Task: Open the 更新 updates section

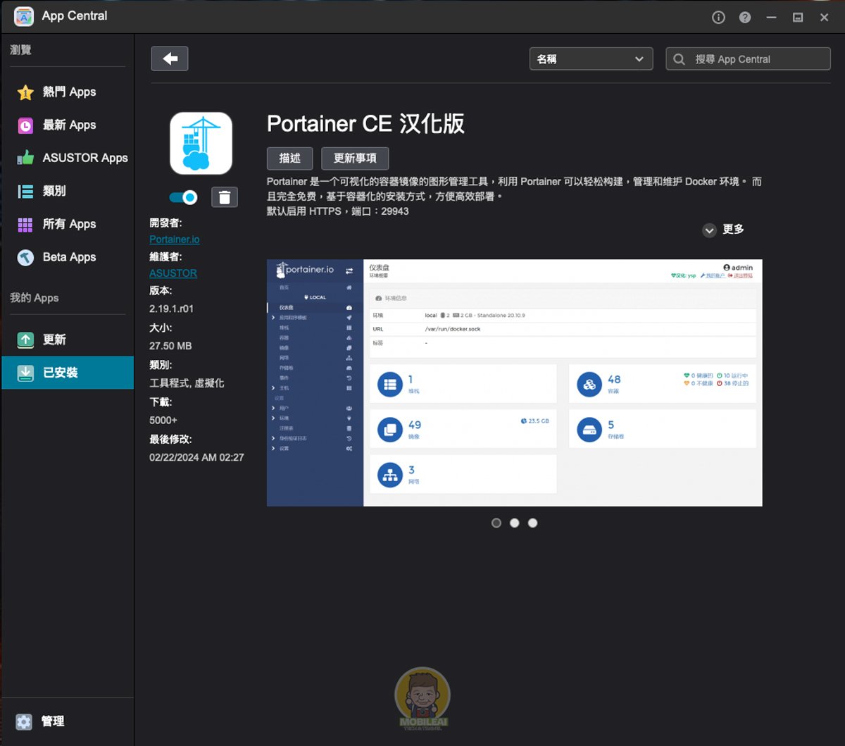Action: [x=67, y=340]
